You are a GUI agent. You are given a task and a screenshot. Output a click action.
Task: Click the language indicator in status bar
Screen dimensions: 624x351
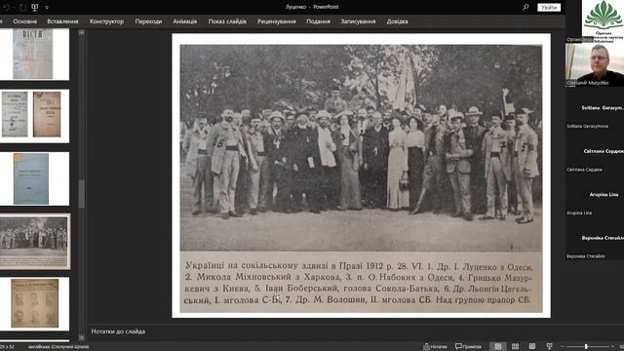58,347
